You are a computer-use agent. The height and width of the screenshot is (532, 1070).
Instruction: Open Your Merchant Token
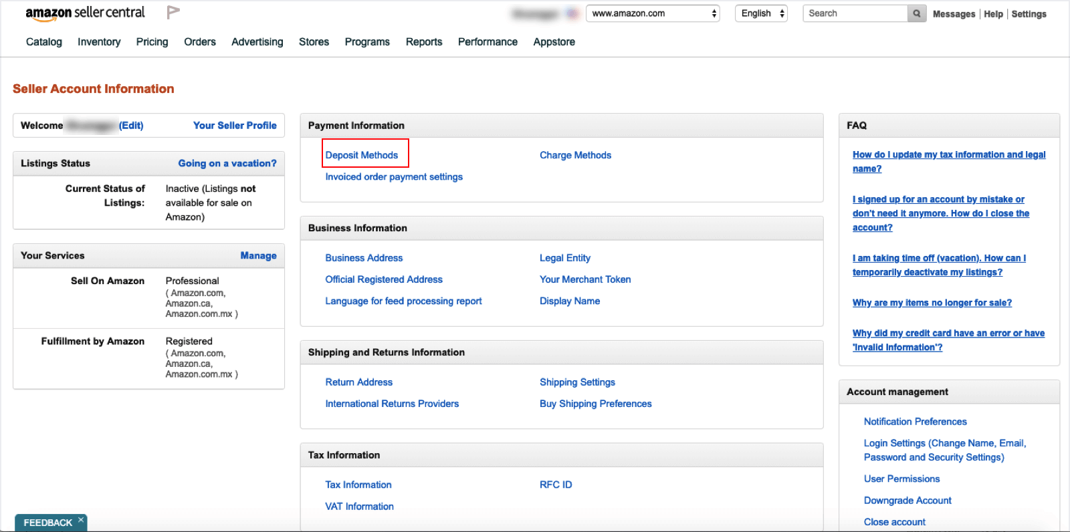click(585, 279)
